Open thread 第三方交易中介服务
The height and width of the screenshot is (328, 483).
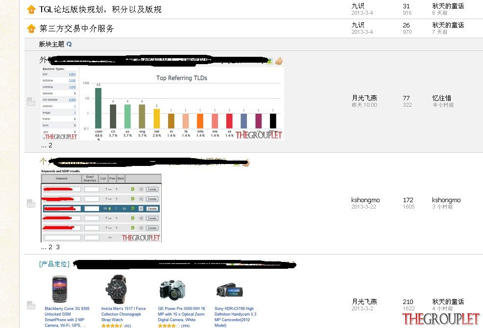[x=77, y=29]
